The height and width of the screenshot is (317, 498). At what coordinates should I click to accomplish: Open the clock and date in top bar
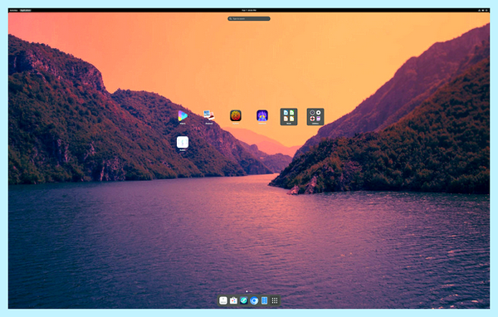point(249,10)
